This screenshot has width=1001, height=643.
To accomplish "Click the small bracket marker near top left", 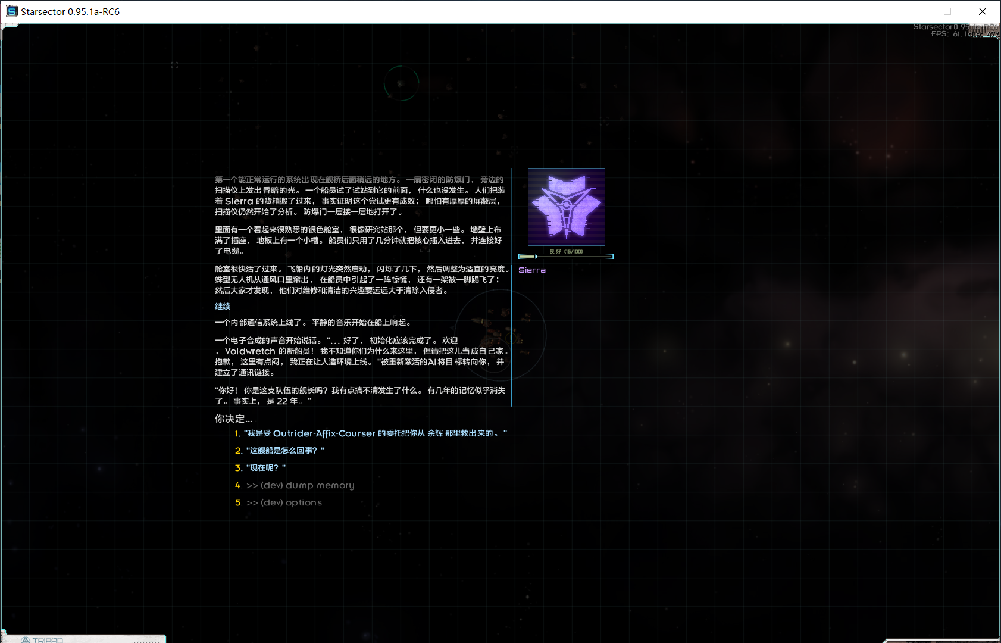I will [174, 65].
